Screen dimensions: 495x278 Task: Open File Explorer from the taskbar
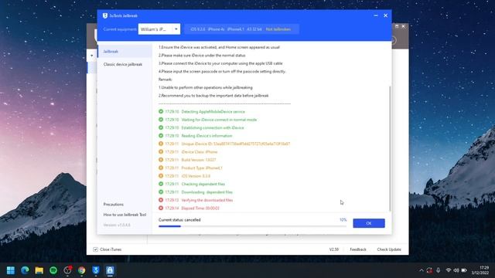coord(39,270)
